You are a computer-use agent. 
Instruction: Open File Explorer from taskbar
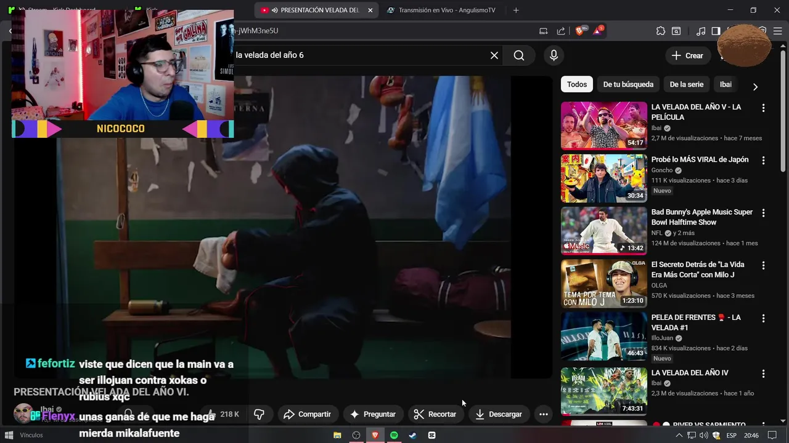337,435
